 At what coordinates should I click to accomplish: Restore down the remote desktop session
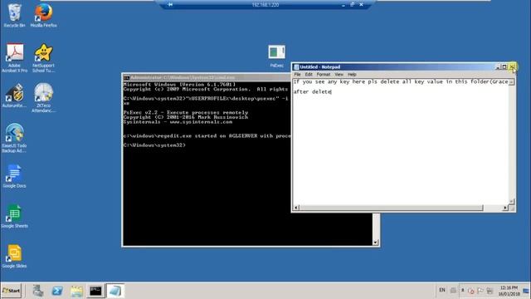pos(352,5)
